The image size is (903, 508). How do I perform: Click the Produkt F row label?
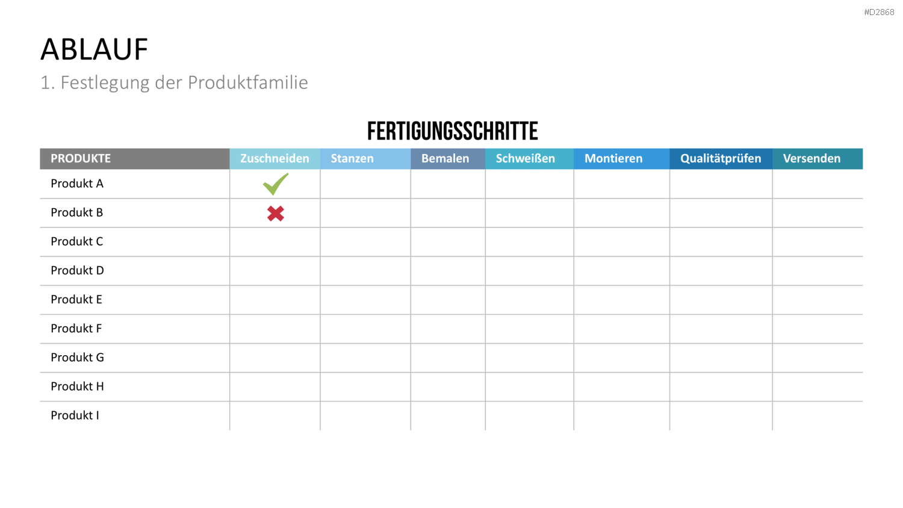coord(76,328)
